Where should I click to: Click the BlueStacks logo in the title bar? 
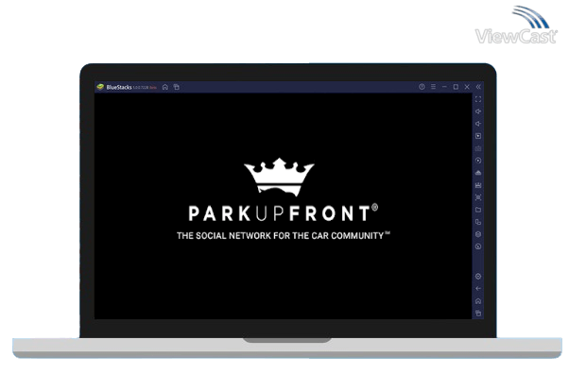click(x=100, y=87)
